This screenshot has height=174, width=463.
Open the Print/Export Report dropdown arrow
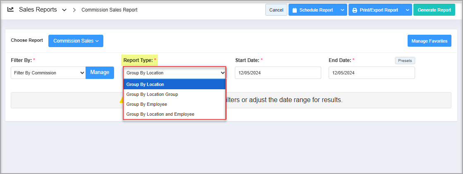[407, 10]
